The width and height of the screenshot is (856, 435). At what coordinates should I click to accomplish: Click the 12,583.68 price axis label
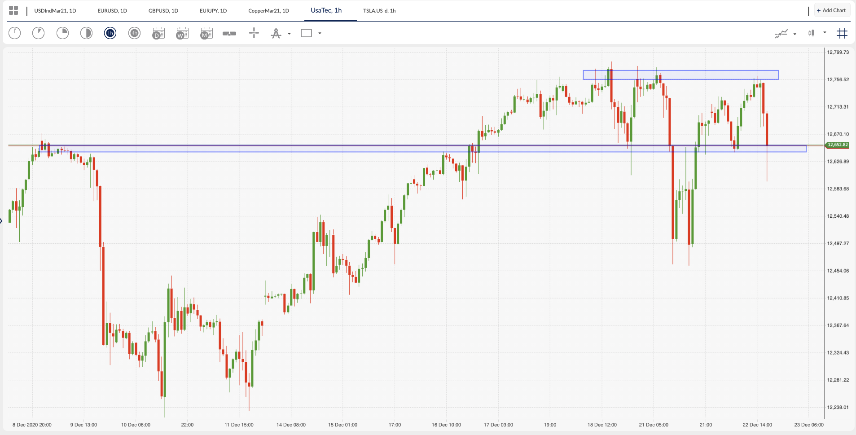838,189
